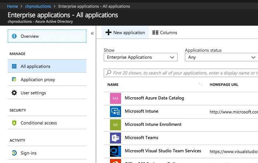Click the Microsoft Intune homepage URL
258x163 pixels.
coord(234,112)
